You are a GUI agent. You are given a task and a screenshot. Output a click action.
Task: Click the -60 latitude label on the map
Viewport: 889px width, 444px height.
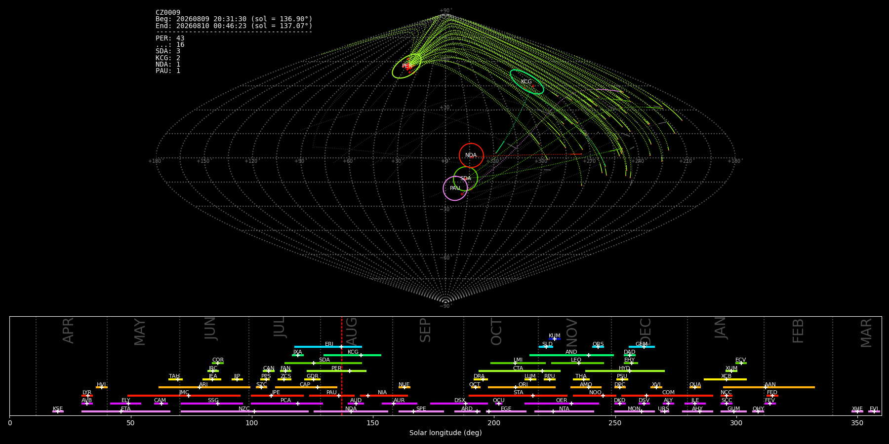point(445,258)
